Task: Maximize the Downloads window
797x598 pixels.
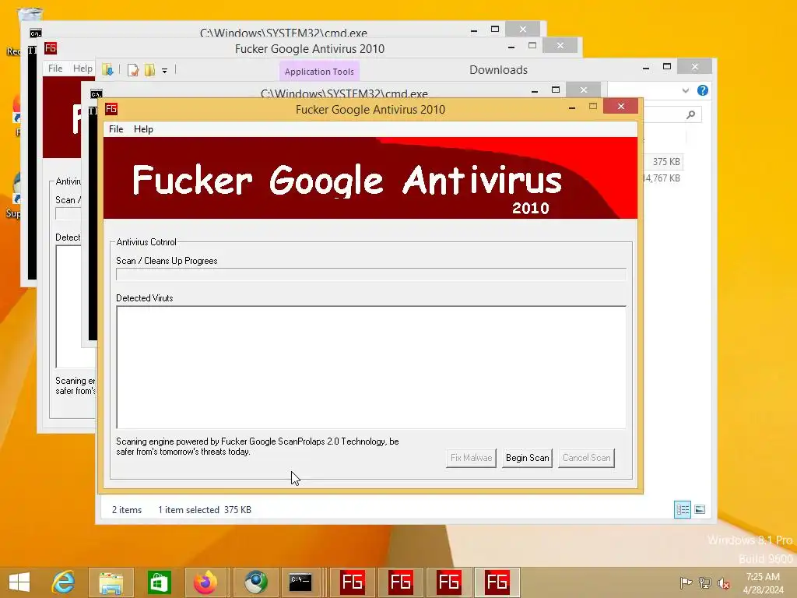Action: [667, 67]
